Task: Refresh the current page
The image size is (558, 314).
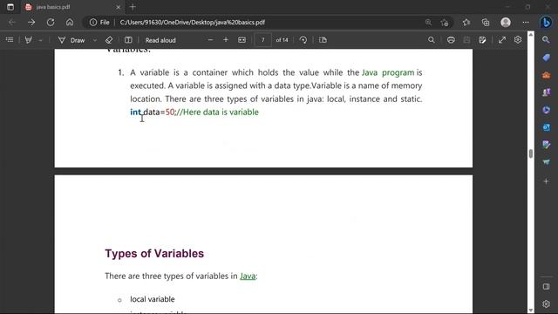Action: [51, 22]
